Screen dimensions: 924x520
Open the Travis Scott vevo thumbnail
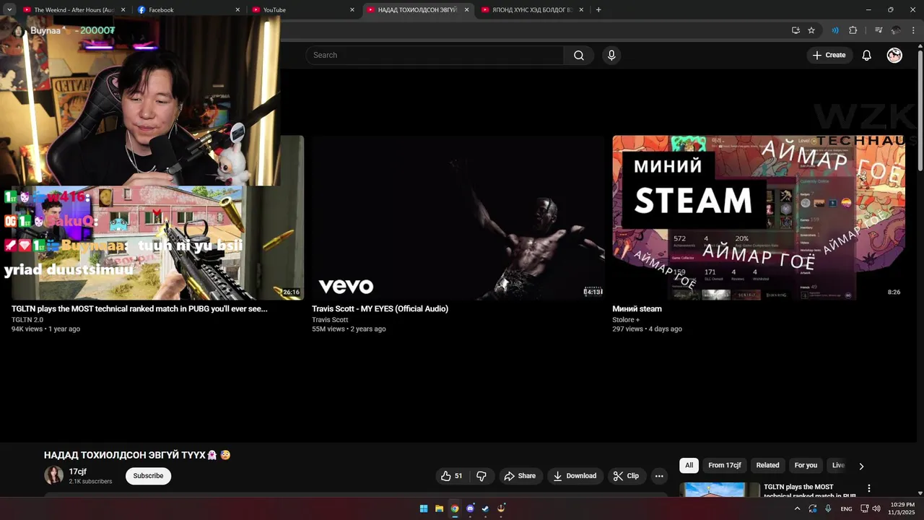point(458,217)
